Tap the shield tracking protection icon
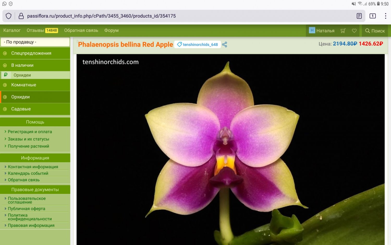The height and width of the screenshot is (245, 391). (x=9, y=16)
